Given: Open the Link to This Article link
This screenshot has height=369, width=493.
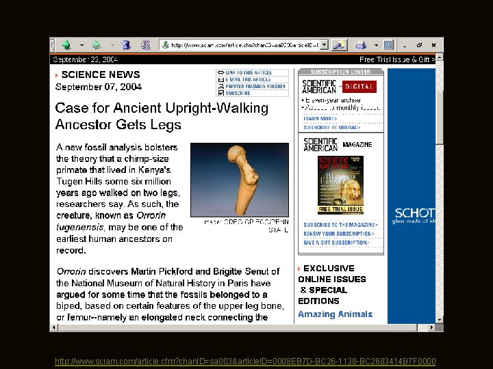Looking at the screenshot, I should pyautogui.click(x=249, y=72).
